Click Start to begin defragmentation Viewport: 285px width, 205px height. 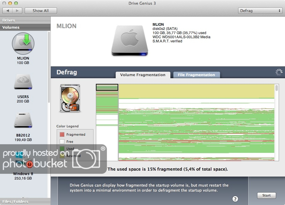pyautogui.click(x=267, y=196)
